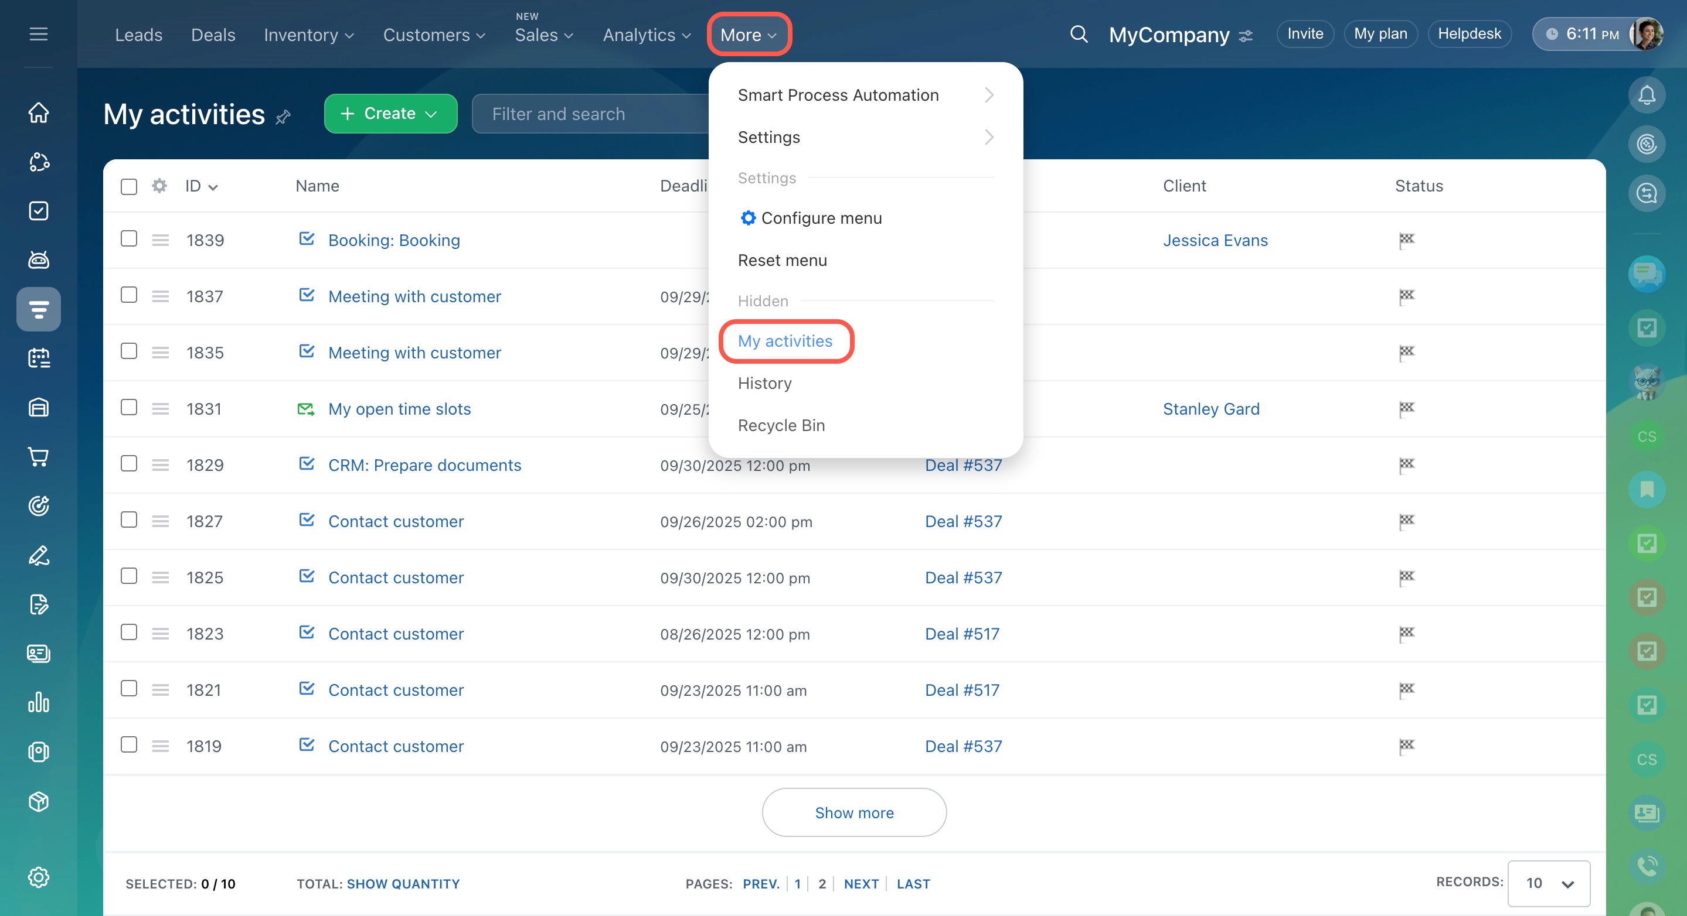
Task: Click the calendar sidebar icon
Action: [x=39, y=358]
